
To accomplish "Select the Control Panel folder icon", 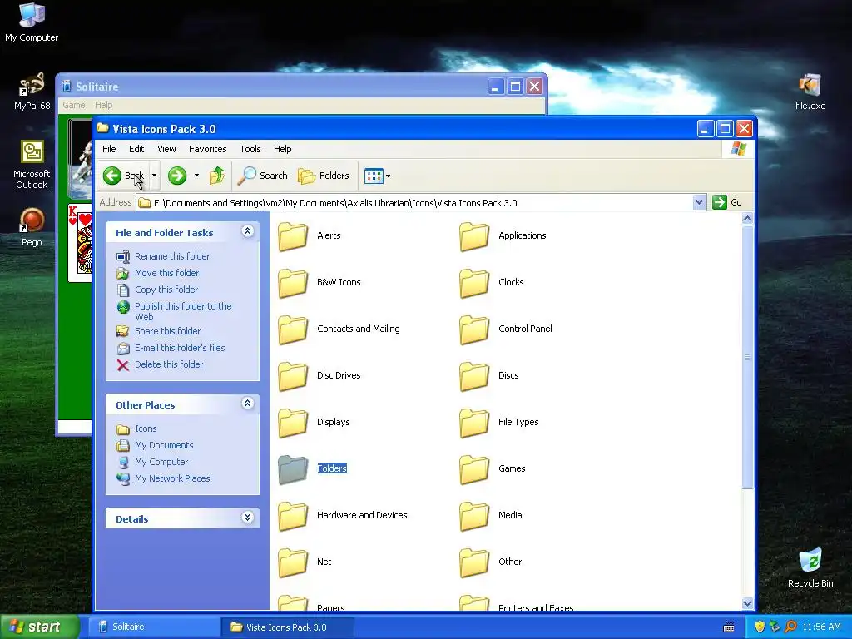I will pyautogui.click(x=475, y=329).
